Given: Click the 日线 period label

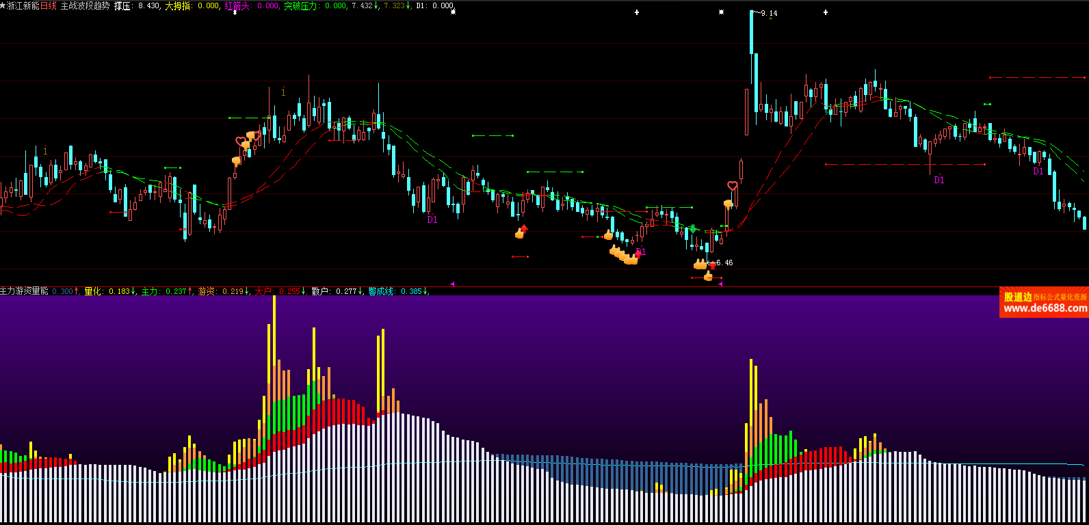Looking at the screenshot, I should pyautogui.click(x=49, y=5).
